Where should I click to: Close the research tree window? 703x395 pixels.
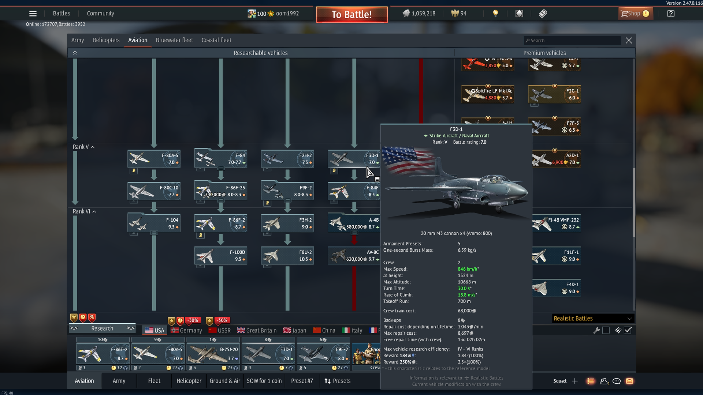(629, 41)
